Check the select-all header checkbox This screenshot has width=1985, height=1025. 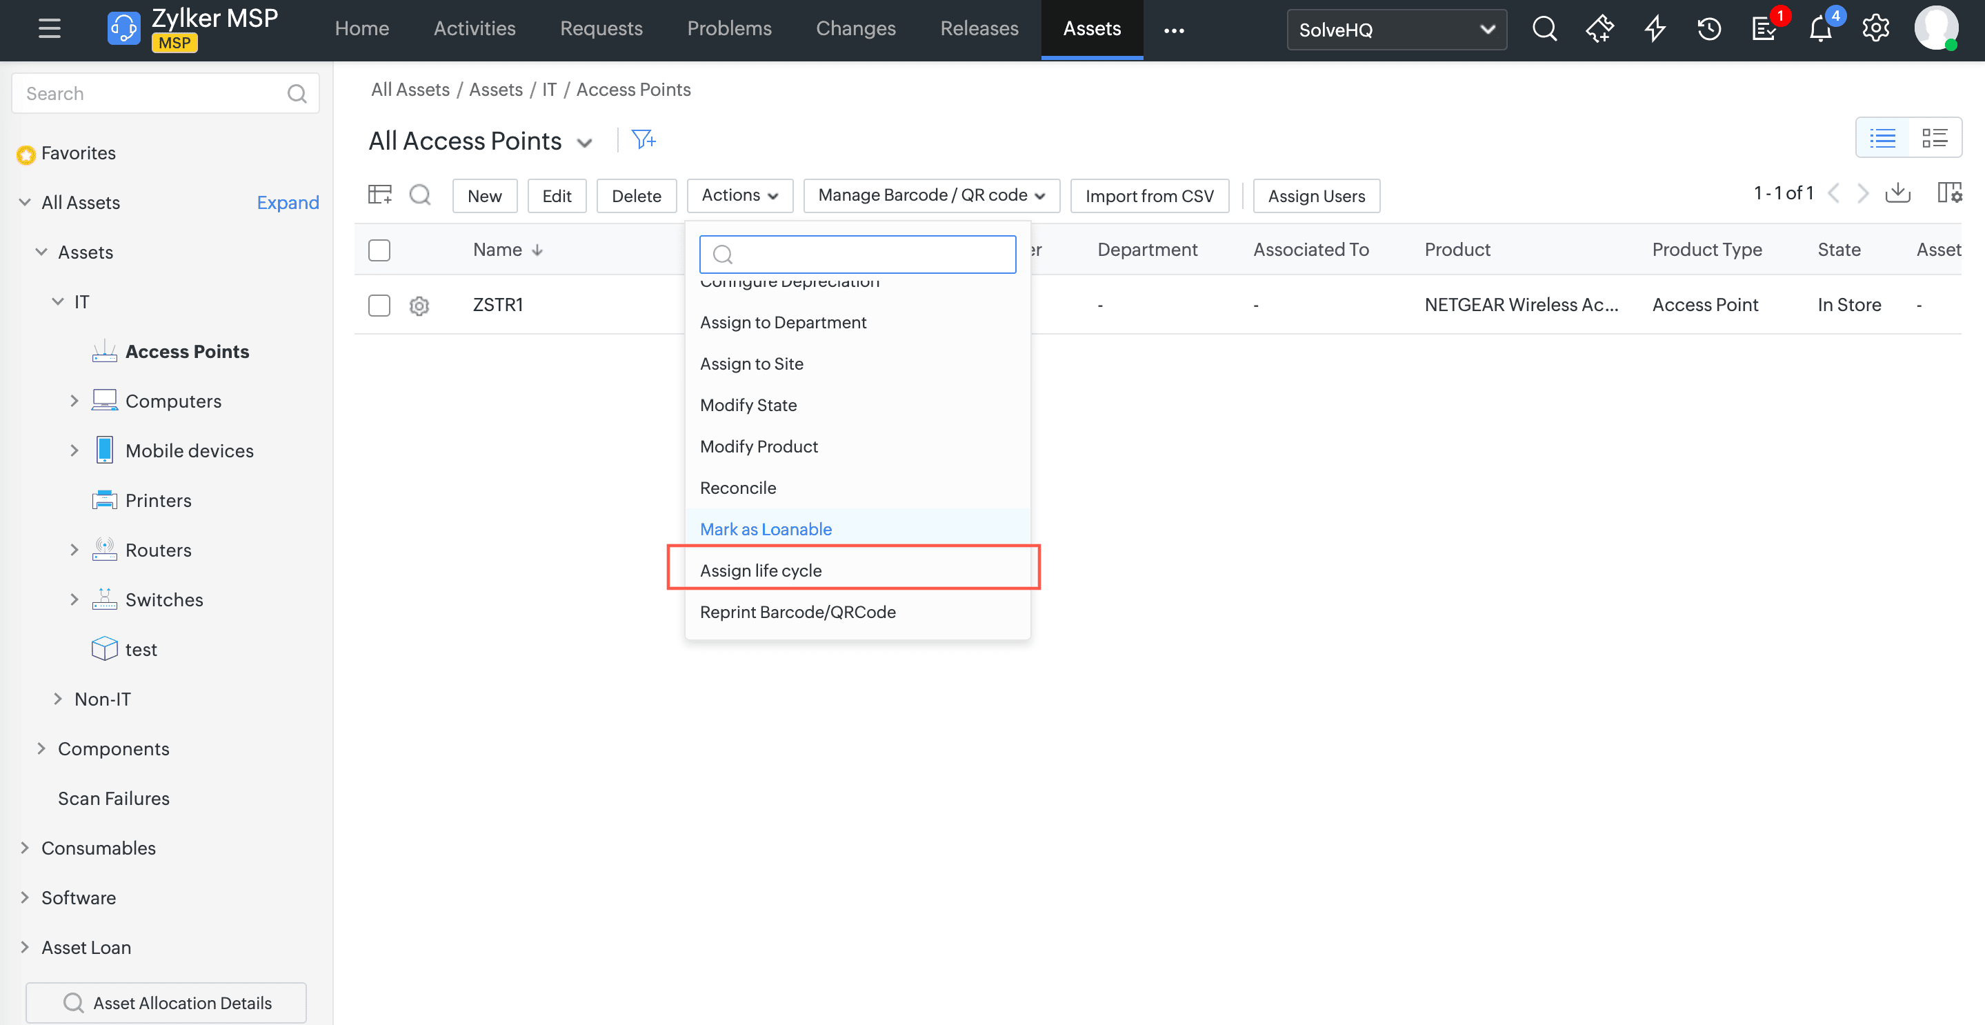point(379,250)
